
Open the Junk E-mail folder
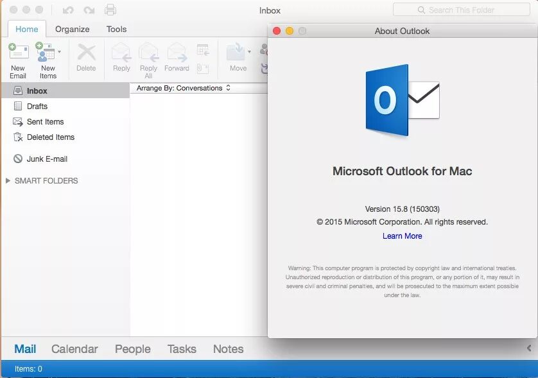(65, 159)
